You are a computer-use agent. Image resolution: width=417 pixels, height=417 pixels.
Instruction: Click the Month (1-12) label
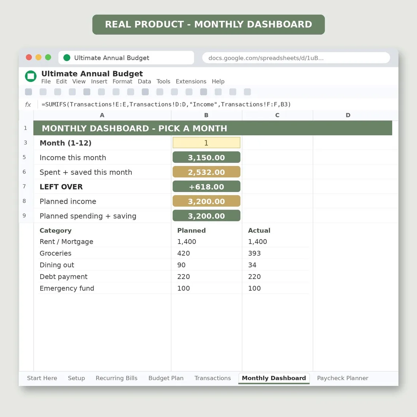[65, 143]
